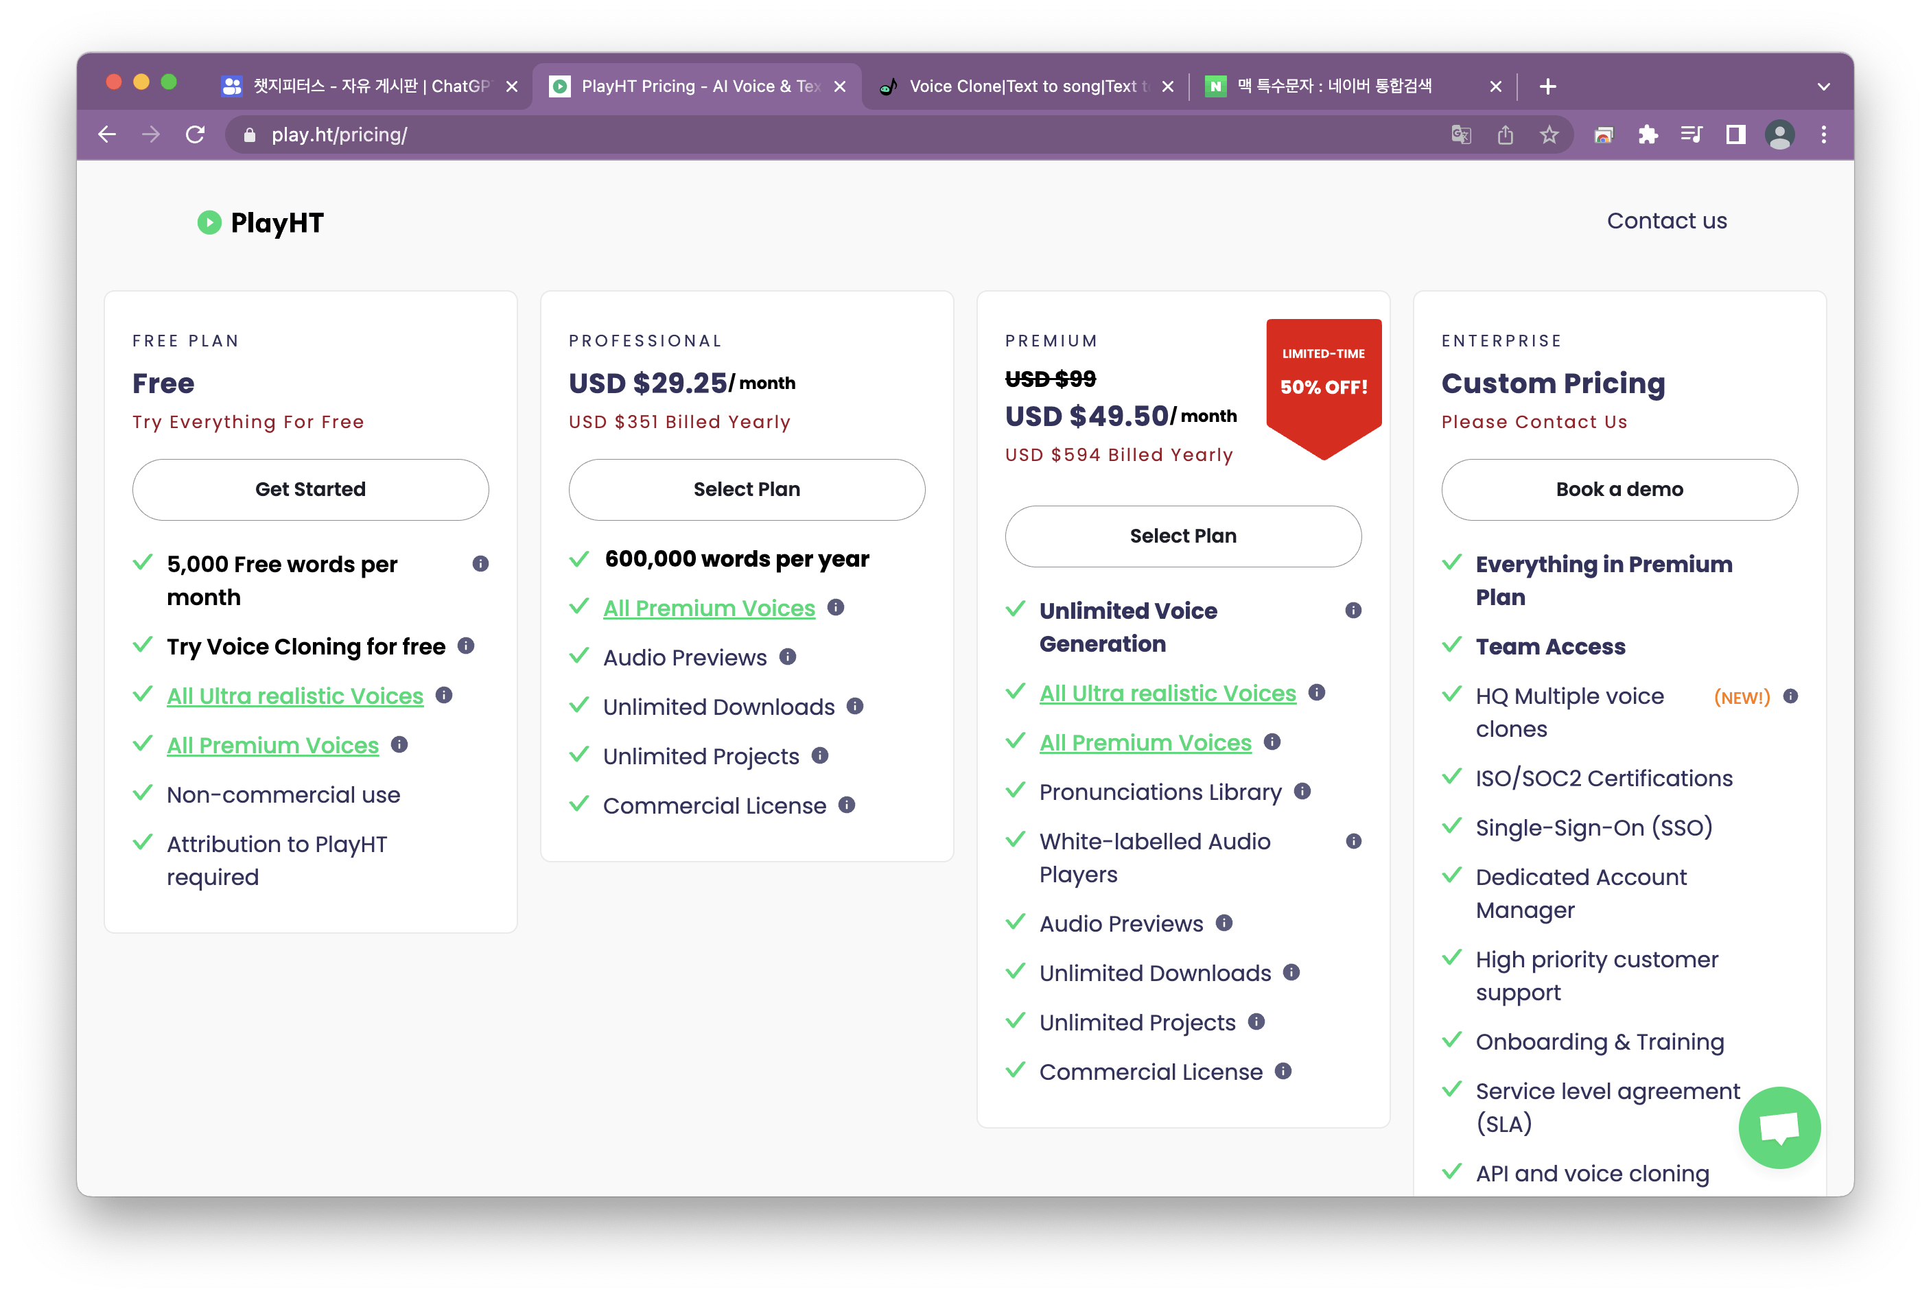1931x1298 pixels.
Task: Click info icon beside Professional Commercial License
Action: coord(846,805)
